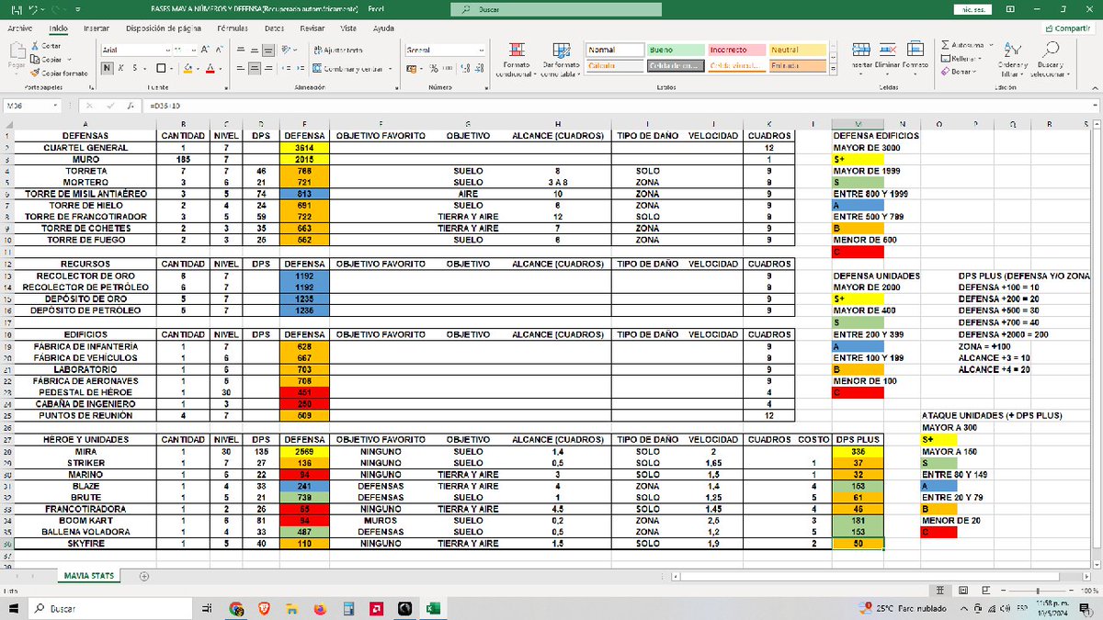Image resolution: width=1103 pixels, height=620 pixels.
Task: Toggle italic (K) formatting
Action: [120, 68]
